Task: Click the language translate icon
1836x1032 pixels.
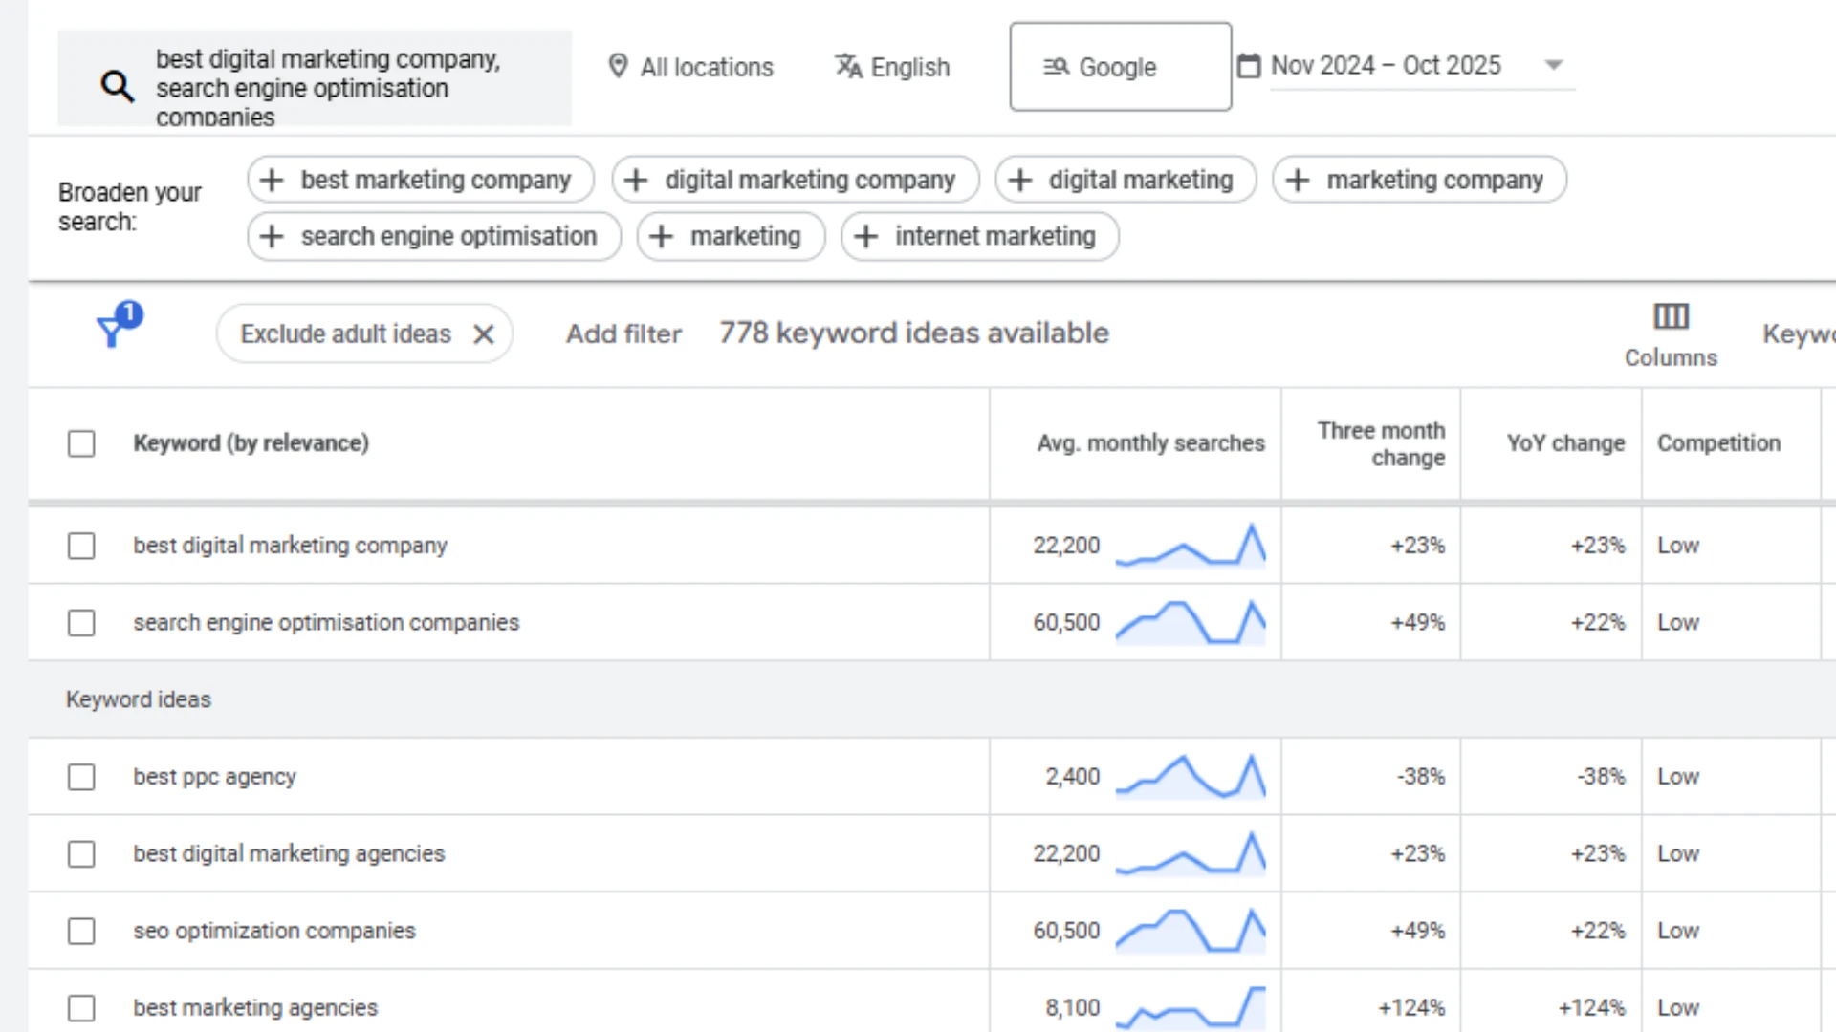Action: coord(848,66)
